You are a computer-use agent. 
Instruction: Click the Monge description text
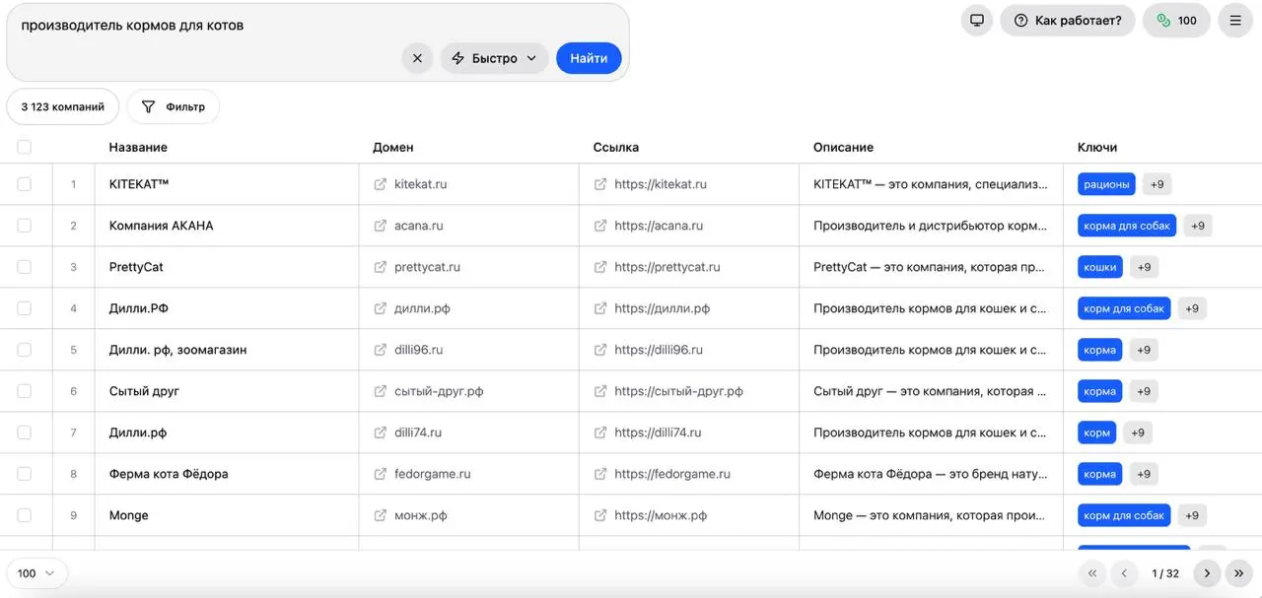(x=930, y=515)
